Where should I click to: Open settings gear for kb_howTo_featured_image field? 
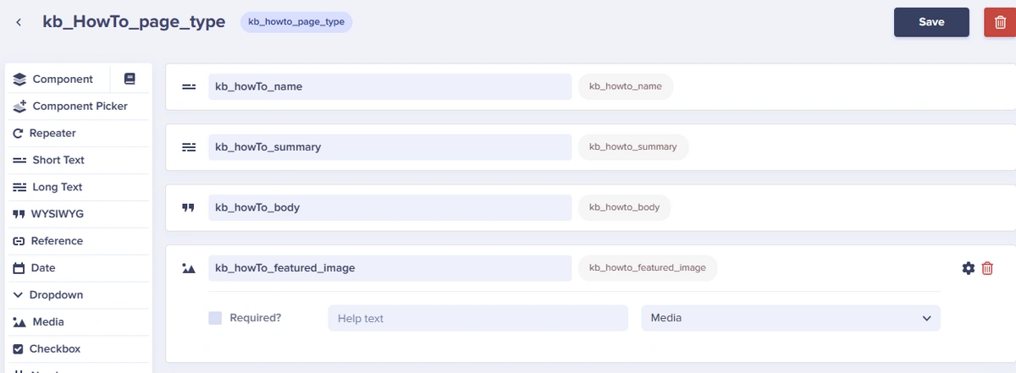tap(969, 268)
